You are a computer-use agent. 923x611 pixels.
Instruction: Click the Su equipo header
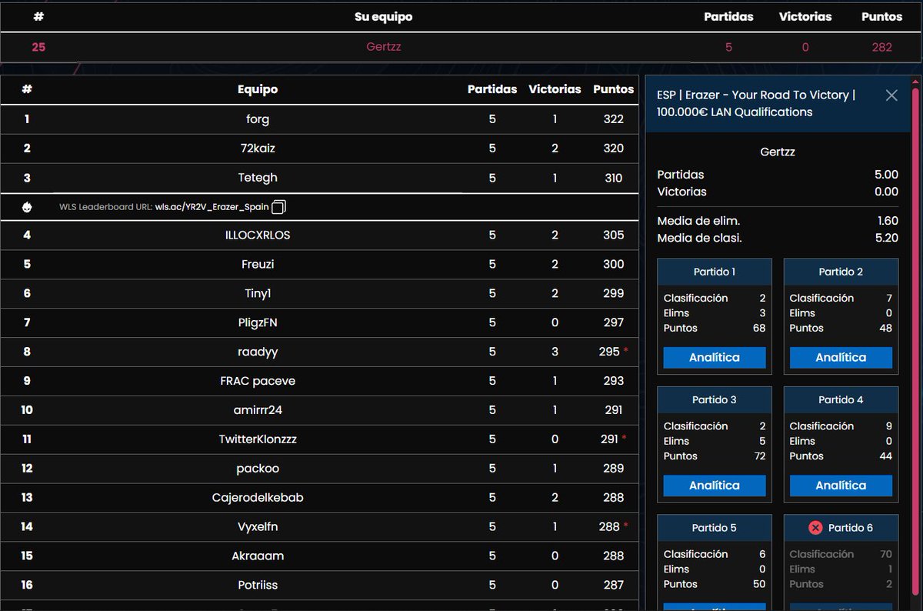383,16
